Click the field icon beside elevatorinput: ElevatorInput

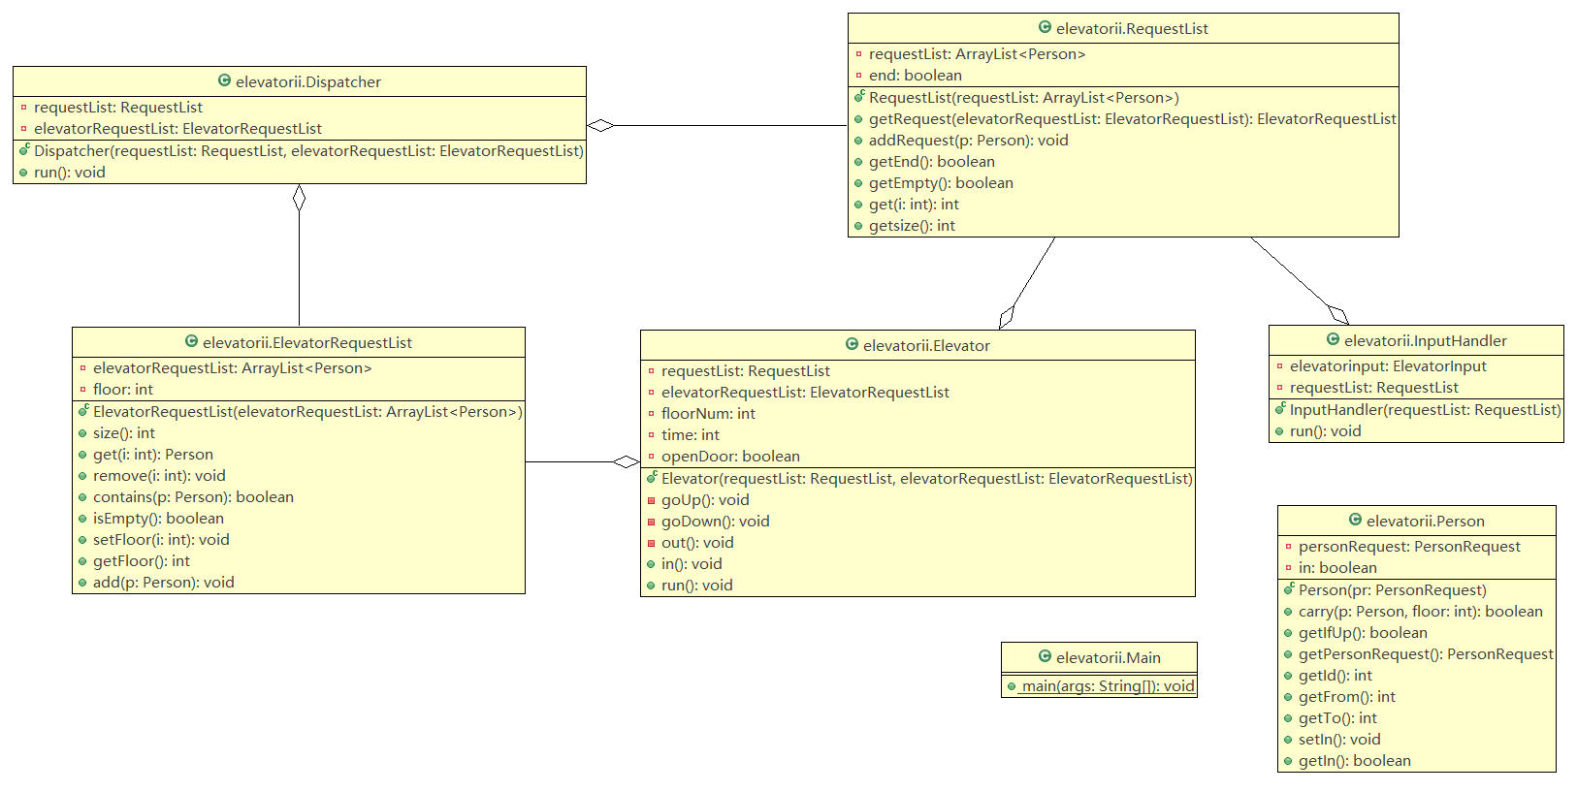point(1280,366)
